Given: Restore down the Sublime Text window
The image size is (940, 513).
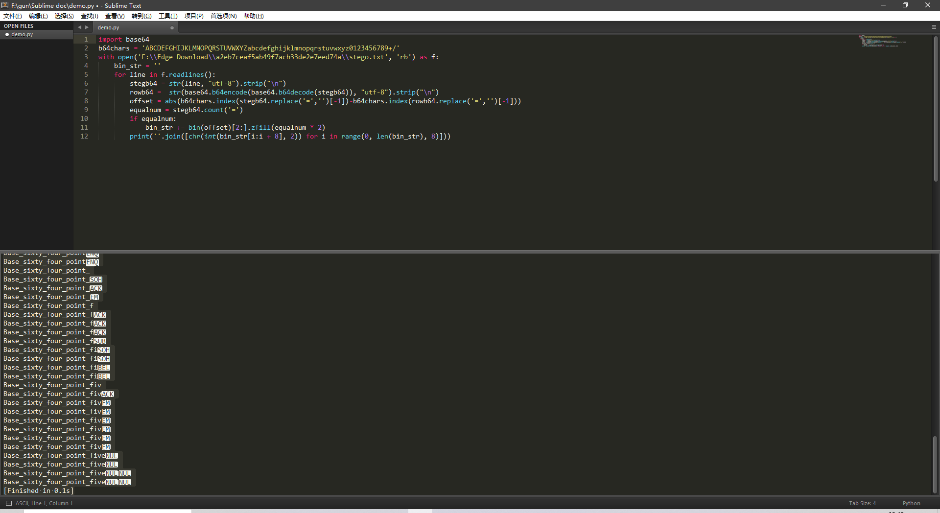Looking at the screenshot, I should [x=905, y=5].
